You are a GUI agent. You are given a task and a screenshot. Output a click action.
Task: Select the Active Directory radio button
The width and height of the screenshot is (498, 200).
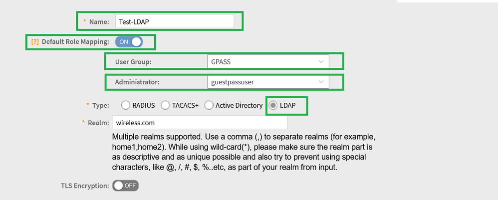(x=209, y=105)
